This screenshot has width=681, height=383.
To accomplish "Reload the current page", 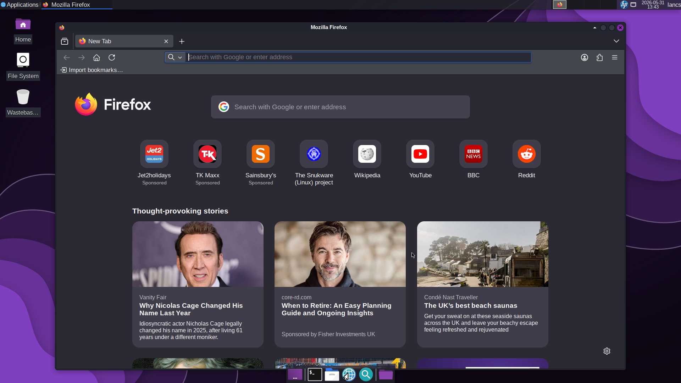I will click(112, 57).
